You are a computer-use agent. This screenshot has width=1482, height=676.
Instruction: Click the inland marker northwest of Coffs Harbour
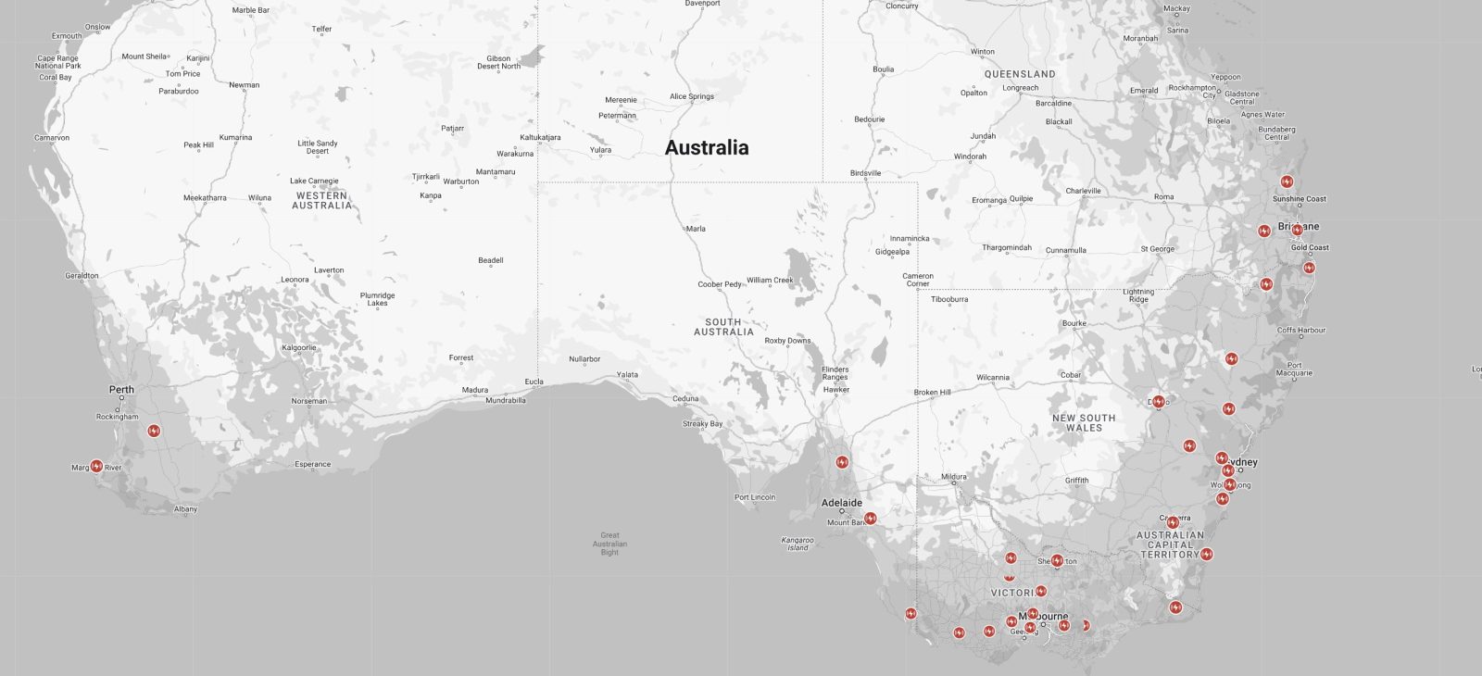pos(1231,358)
